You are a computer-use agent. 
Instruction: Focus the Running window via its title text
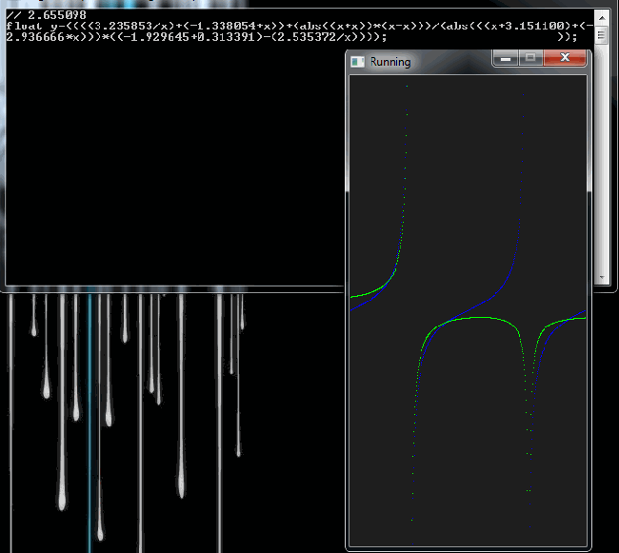[390, 62]
